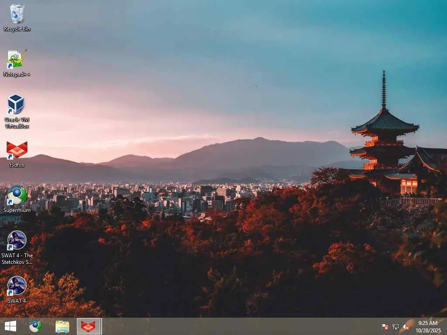Click the date 10/28/2025 in the taskbar
The image size is (447, 335).
tap(428, 331)
